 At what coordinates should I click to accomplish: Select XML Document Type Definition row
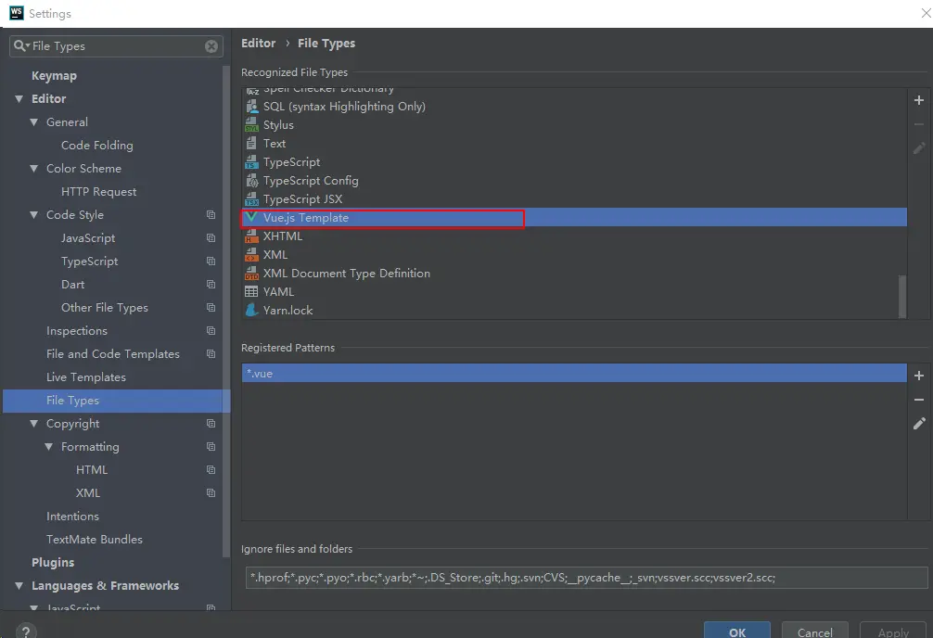coord(574,274)
